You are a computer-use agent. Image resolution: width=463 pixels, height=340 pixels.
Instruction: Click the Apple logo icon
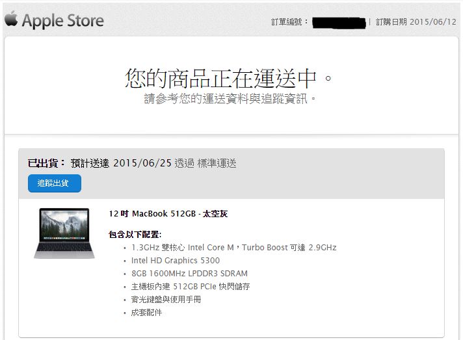[11, 19]
